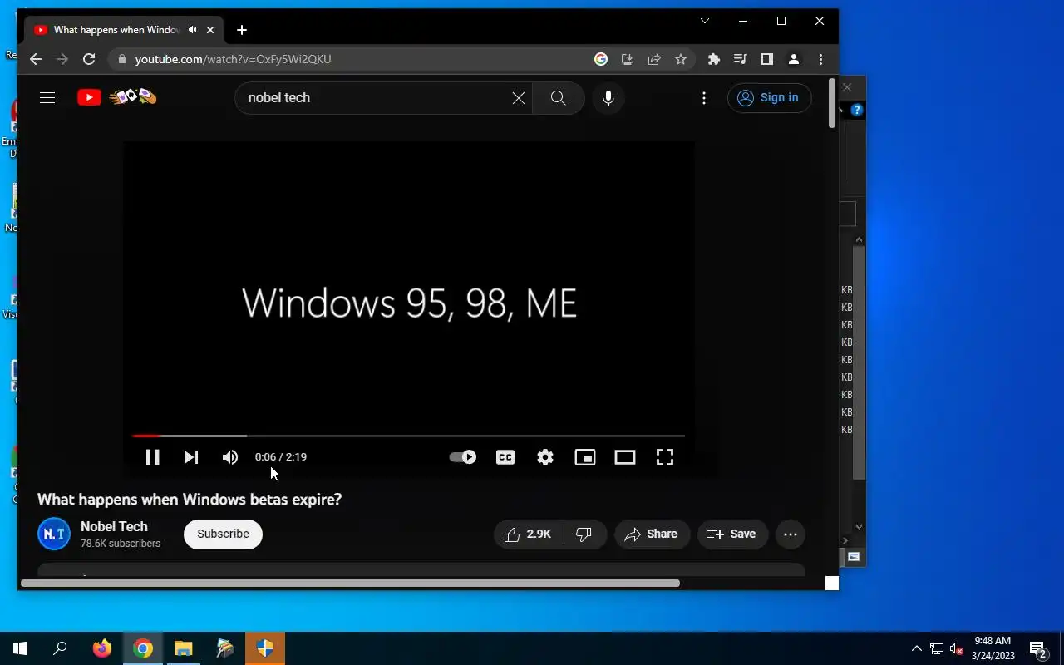1064x665 pixels.
Task: Pause the YouTube video
Action: (152, 457)
